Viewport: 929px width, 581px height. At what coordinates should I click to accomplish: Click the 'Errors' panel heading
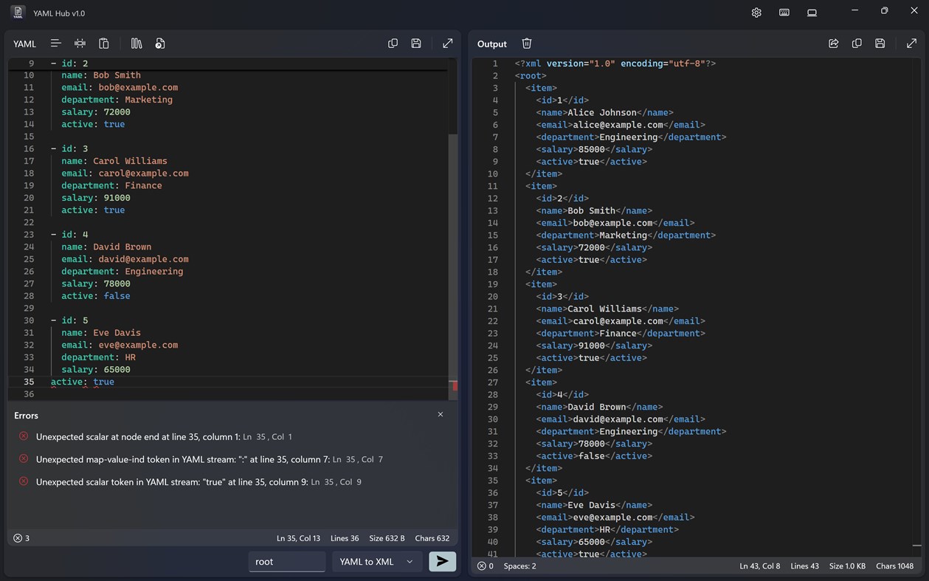tap(26, 415)
